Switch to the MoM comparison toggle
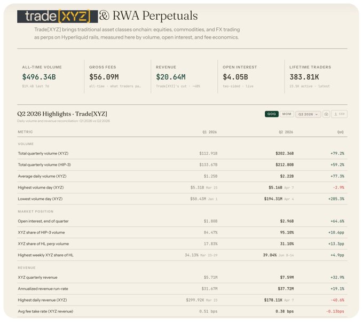Viewport: 363px width, 322px height. point(287,114)
